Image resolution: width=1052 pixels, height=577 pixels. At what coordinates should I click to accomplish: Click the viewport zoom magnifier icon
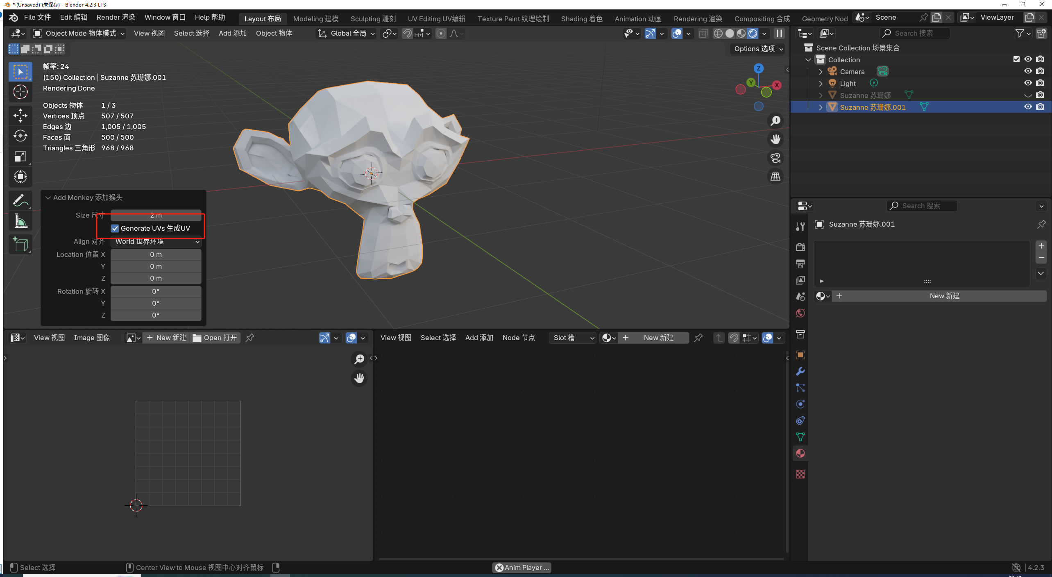pos(775,121)
